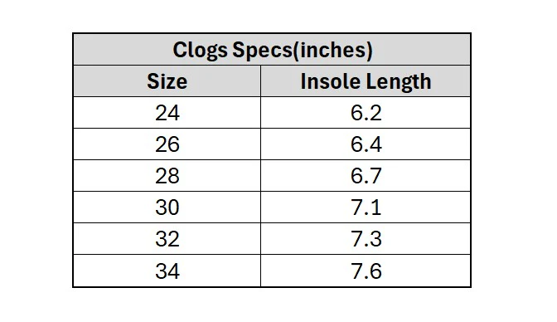557x322 pixels.
Task: Click the word Specs in title
Action: click(x=263, y=50)
